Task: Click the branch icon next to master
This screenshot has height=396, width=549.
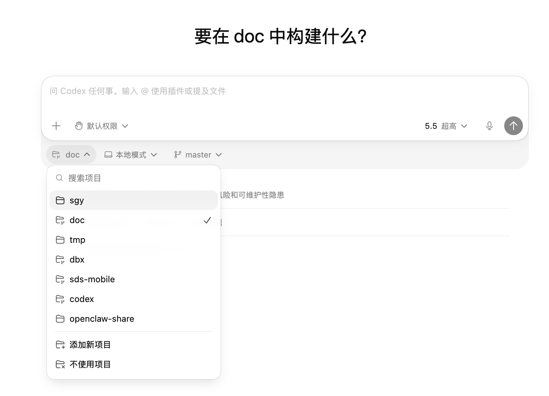Action: [x=178, y=155]
